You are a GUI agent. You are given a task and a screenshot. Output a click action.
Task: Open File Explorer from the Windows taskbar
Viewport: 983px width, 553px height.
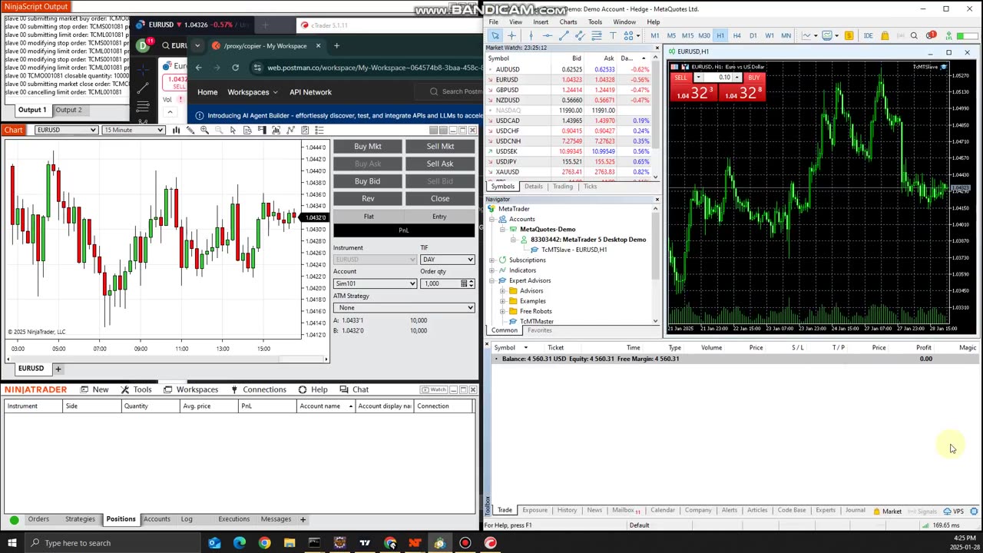[x=290, y=543]
